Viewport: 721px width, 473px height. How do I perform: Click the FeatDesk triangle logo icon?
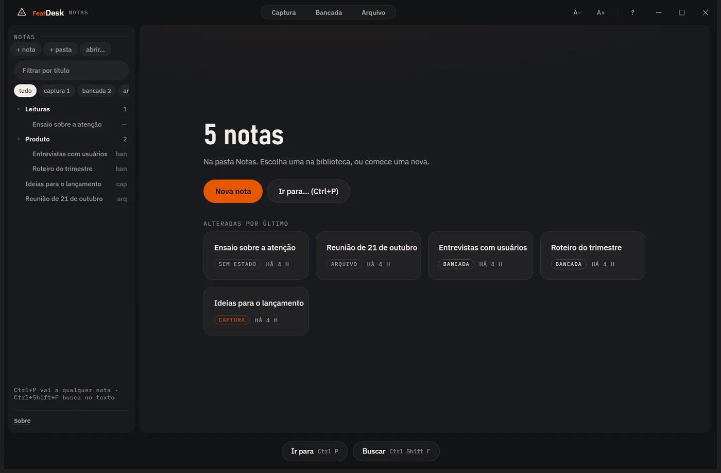[22, 12]
